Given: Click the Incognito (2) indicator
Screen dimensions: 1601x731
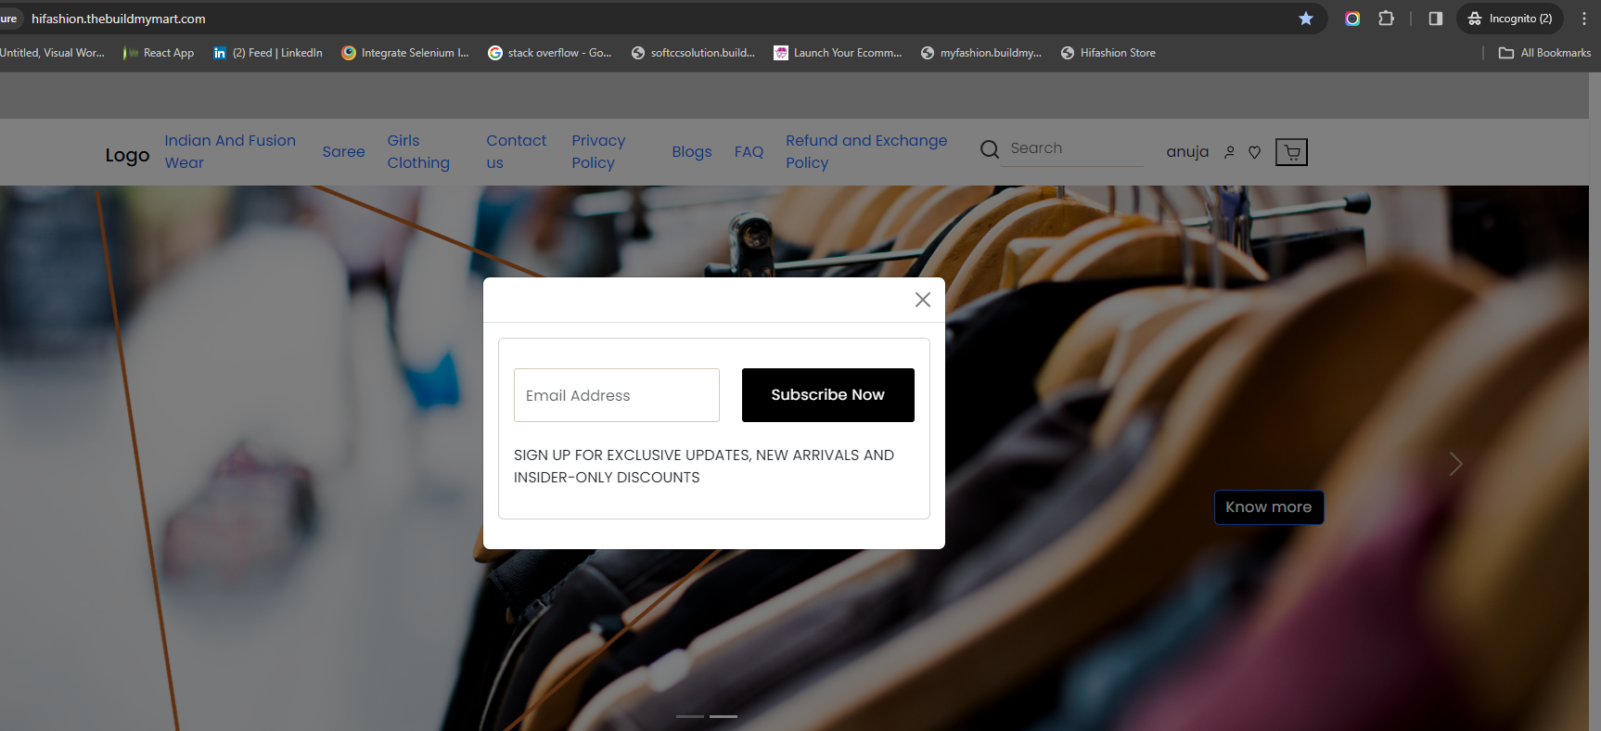Looking at the screenshot, I should coord(1510,19).
